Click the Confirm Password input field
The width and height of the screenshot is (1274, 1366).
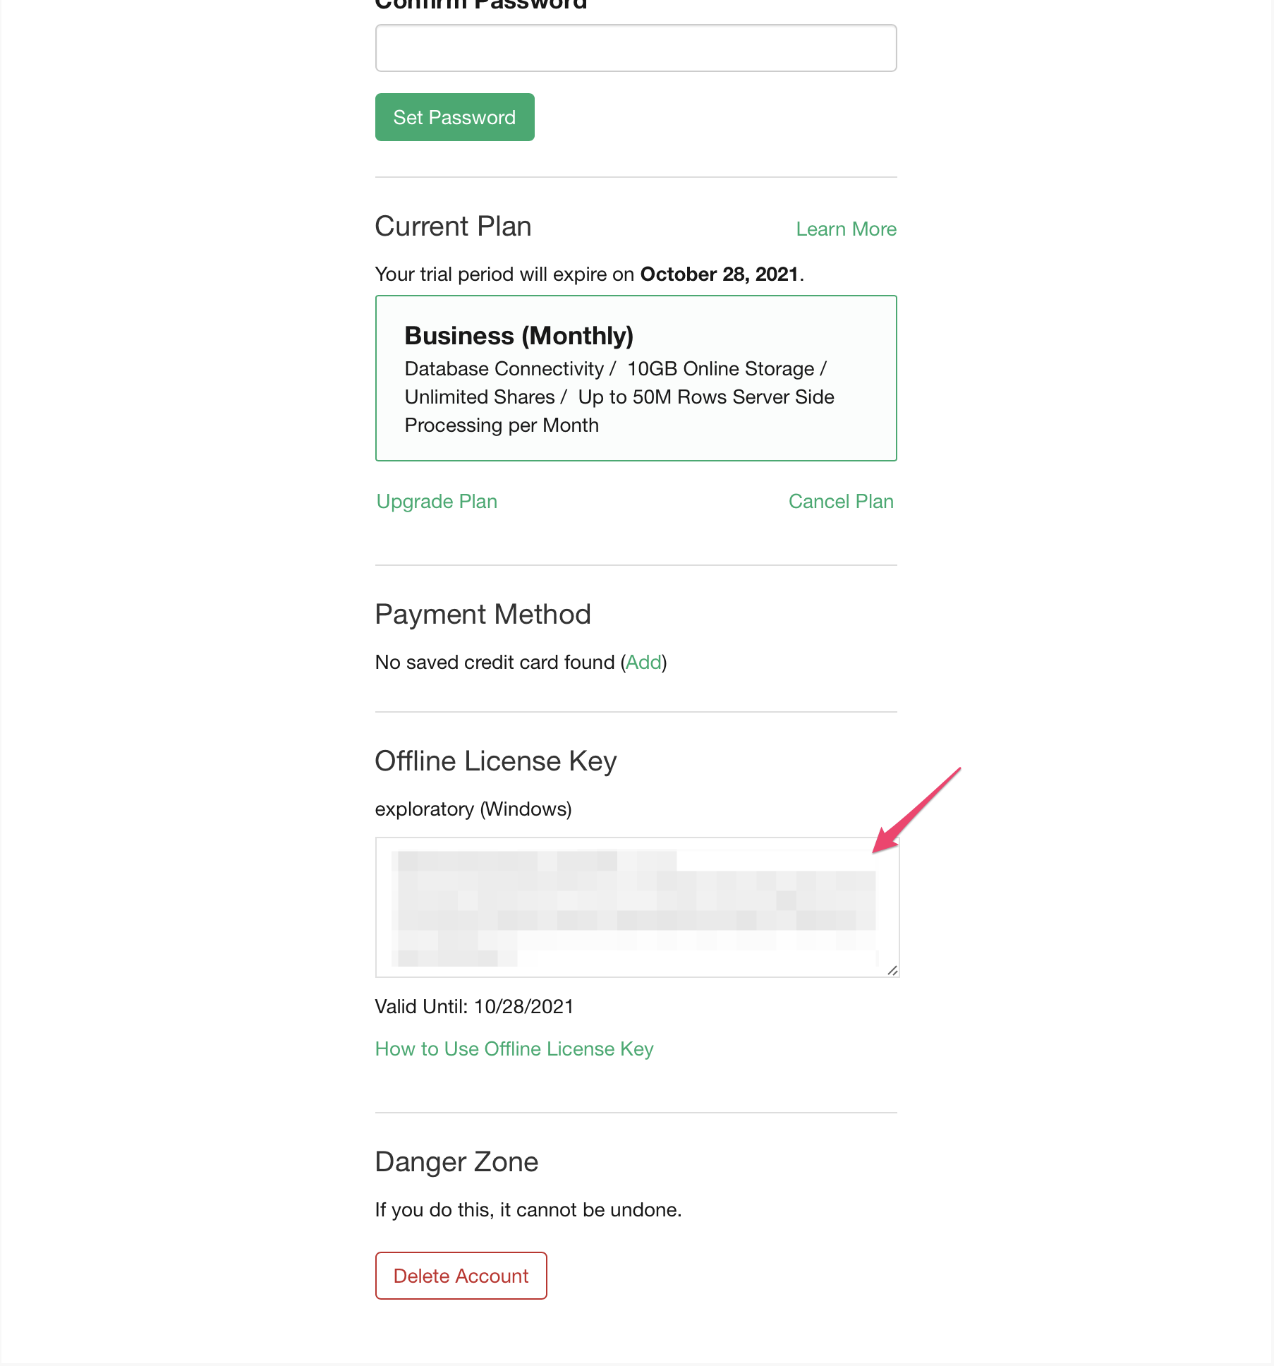click(636, 48)
